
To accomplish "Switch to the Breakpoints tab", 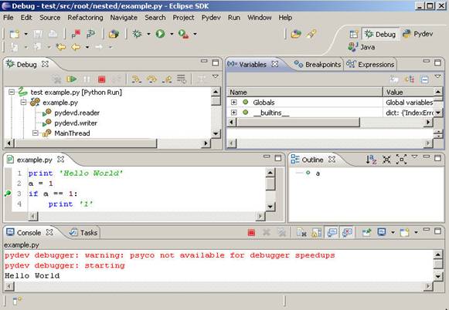I will click(318, 65).
